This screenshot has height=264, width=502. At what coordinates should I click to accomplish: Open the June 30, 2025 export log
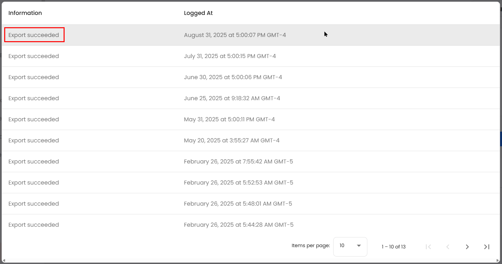pyautogui.click(x=233, y=77)
